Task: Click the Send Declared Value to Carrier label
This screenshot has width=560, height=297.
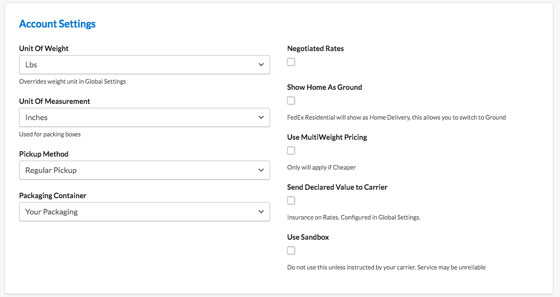Action: coord(337,187)
